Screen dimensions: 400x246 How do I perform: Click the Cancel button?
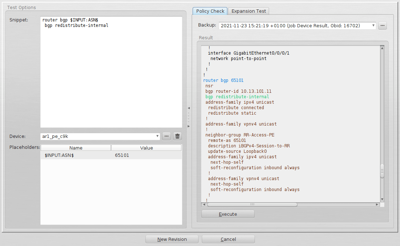228,239
